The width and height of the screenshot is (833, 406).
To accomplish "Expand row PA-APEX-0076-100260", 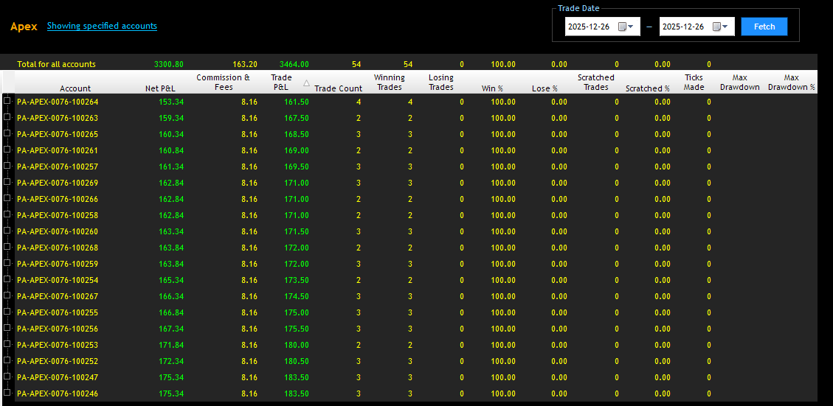I will tap(7, 231).
